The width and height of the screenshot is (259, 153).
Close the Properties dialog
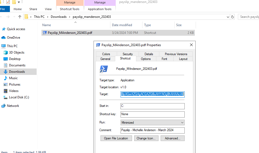pyautogui.click(x=191, y=45)
